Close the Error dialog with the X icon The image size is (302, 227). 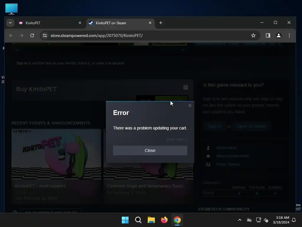190,106
